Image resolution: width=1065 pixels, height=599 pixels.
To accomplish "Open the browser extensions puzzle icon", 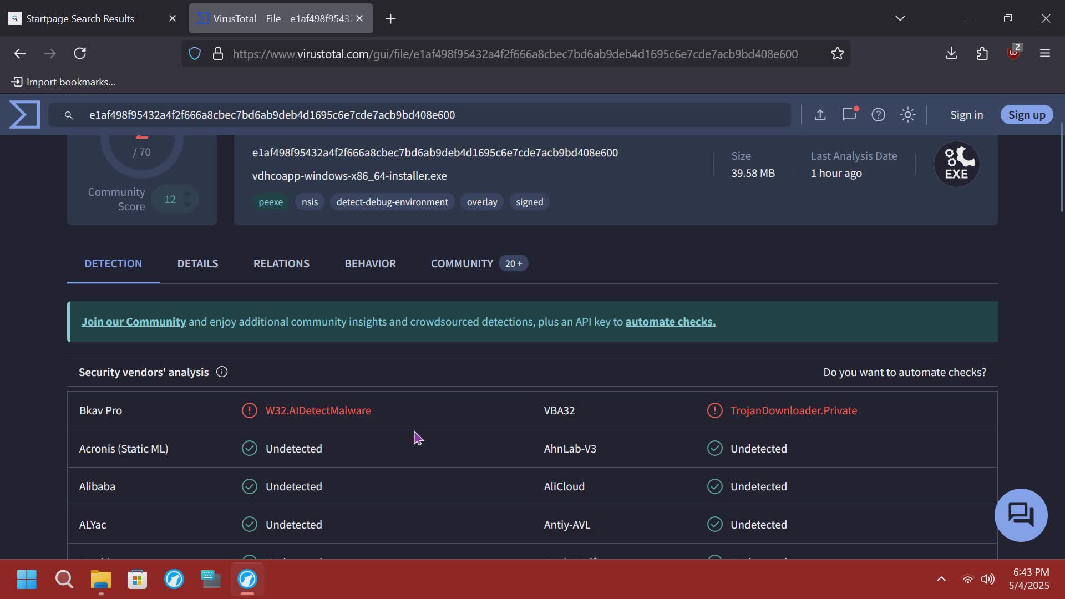I will [982, 53].
